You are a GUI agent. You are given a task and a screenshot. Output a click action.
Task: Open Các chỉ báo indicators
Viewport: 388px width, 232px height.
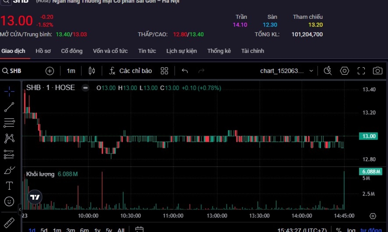point(130,71)
